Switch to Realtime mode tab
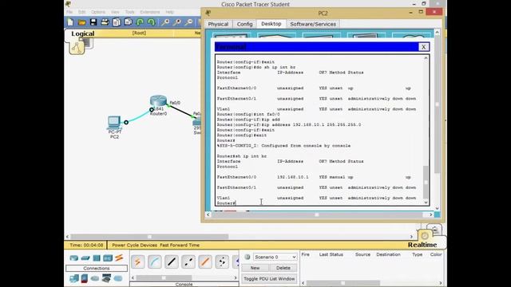 422,245
